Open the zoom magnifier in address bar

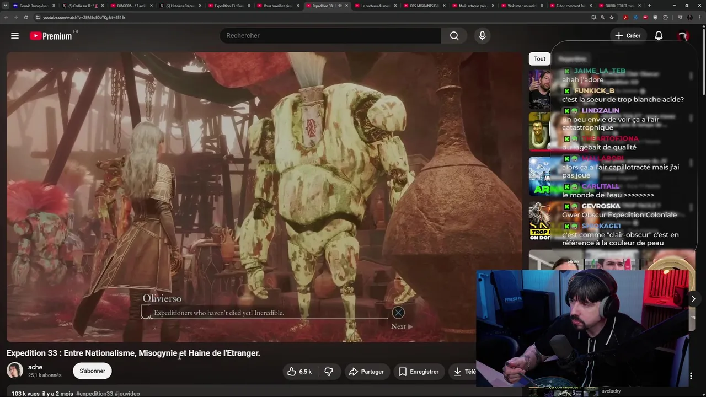[x=602, y=17]
